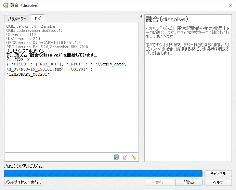Screen dimensions: 236x190
Task: Click the プロセシングアルゴリズム... status label above progress bar
Action: click(x=24, y=166)
